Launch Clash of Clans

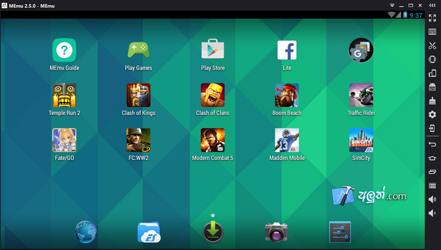point(213,95)
